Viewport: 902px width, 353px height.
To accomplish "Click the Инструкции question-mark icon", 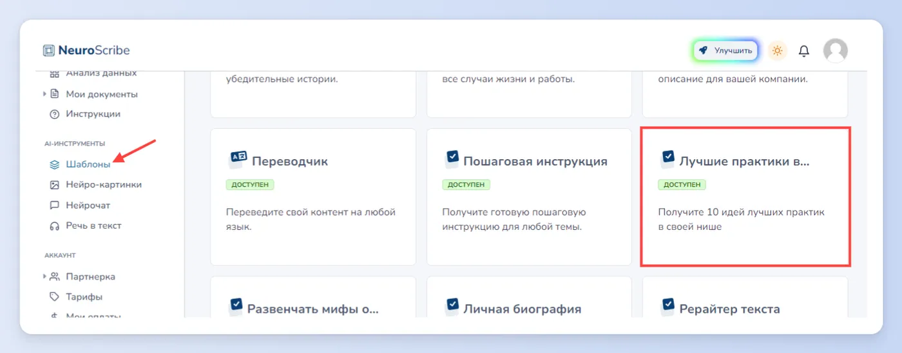I will coord(55,114).
